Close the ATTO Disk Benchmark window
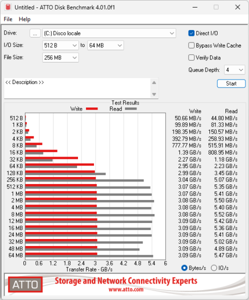 (237, 7)
